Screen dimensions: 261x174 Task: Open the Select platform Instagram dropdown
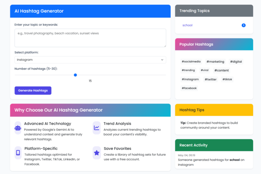(90, 60)
